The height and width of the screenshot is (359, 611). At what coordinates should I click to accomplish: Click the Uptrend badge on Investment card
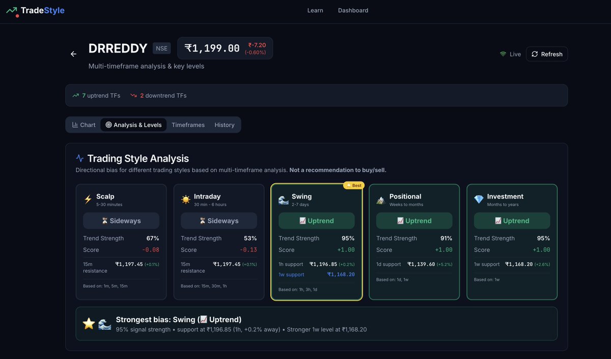click(512, 220)
